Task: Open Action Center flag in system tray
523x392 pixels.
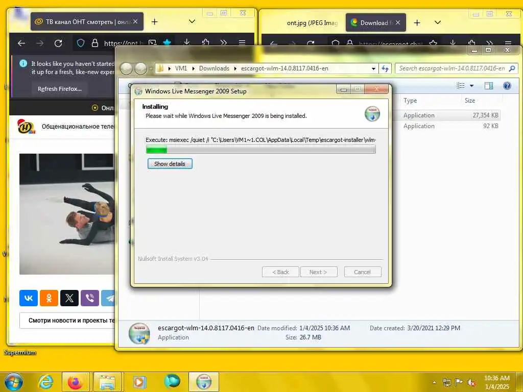Action: (459, 382)
